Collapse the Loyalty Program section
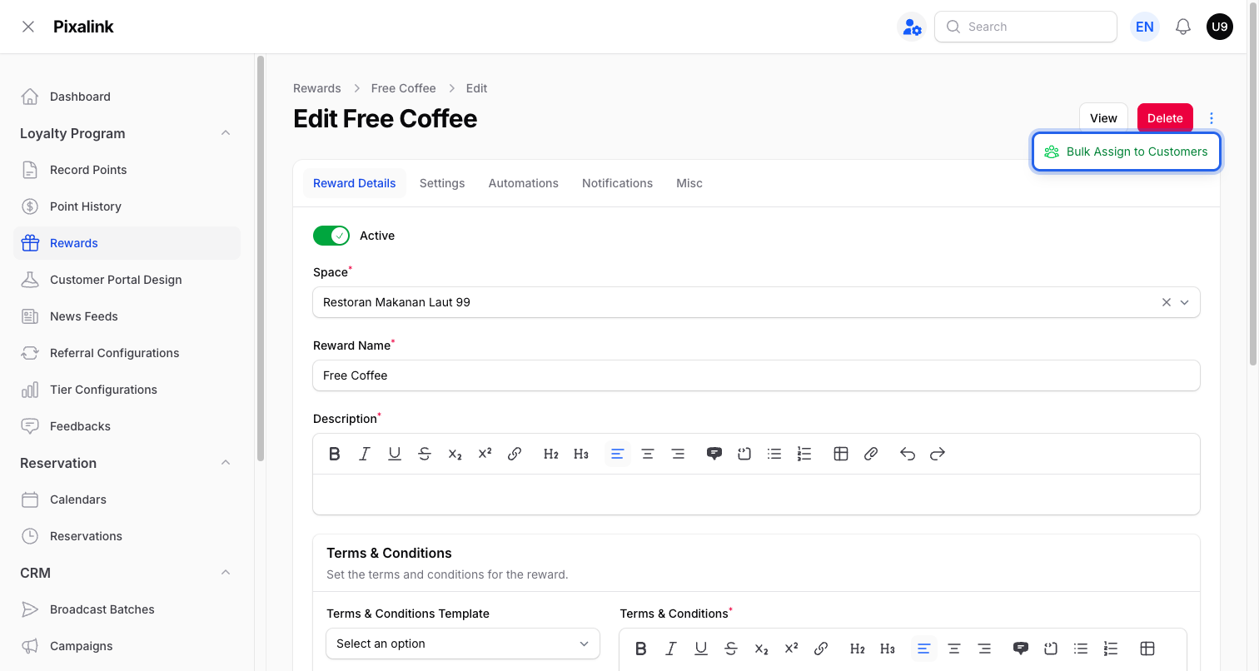The width and height of the screenshot is (1259, 671). pyautogui.click(x=226, y=133)
